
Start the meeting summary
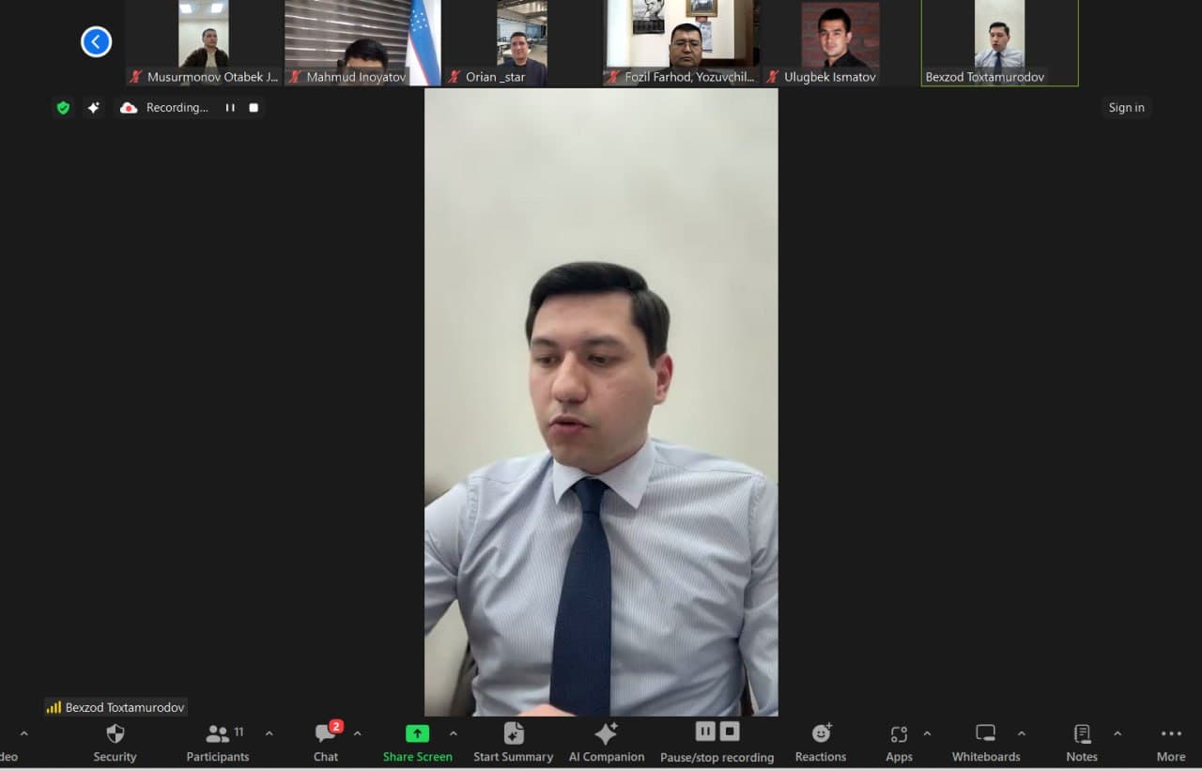[513, 741]
